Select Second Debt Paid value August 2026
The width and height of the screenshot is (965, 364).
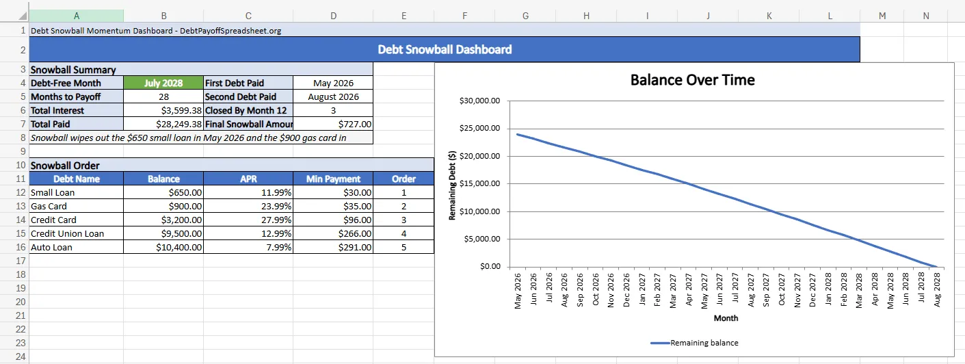(x=333, y=96)
